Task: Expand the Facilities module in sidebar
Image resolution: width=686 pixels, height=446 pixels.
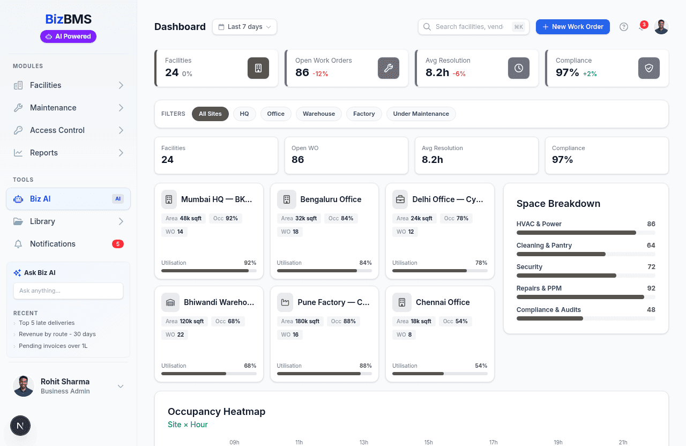Action: click(x=68, y=85)
